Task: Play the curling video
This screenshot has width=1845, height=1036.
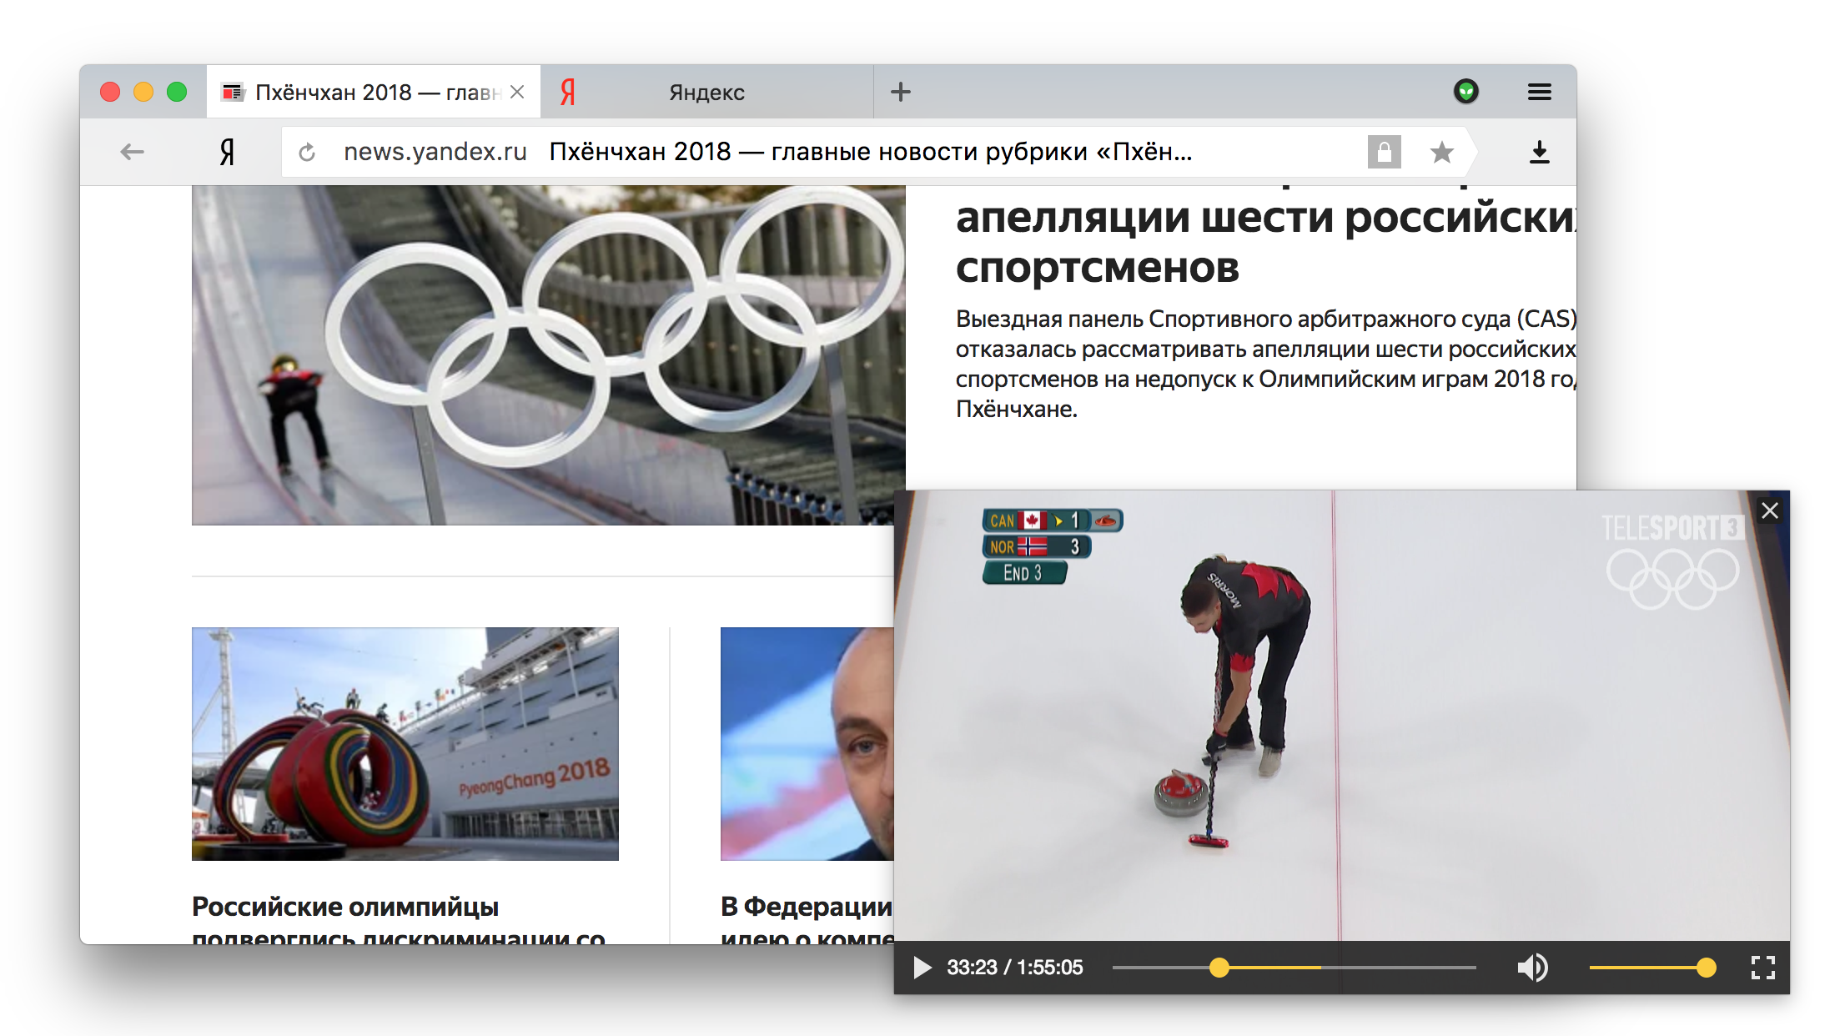Action: point(922,968)
